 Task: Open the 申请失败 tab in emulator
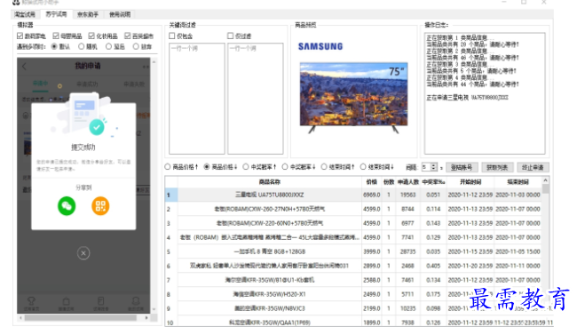click(134, 84)
